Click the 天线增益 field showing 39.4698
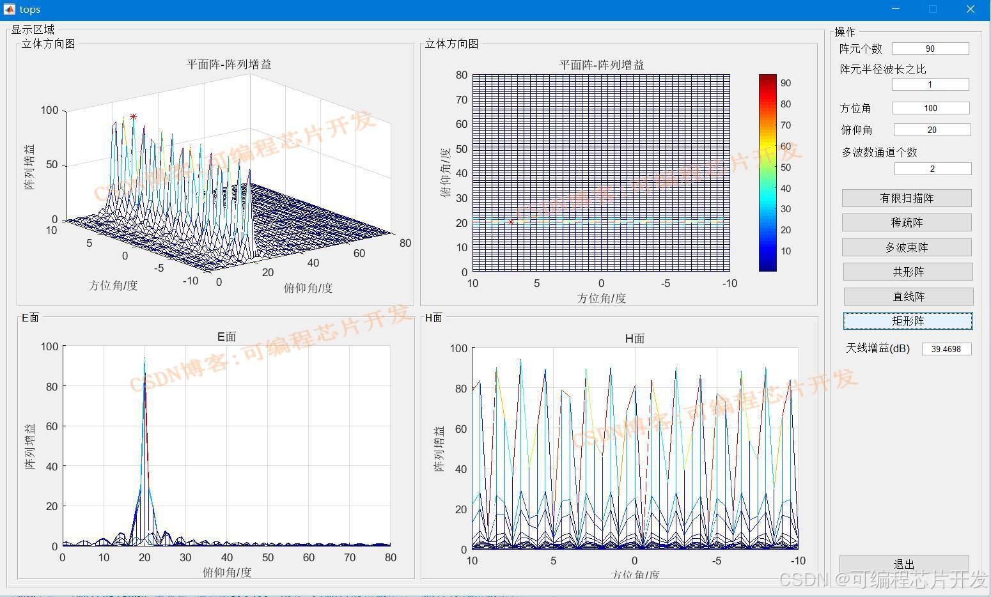Image resolution: width=991 pixels, height=597 pixels. [x=946, y=349]
